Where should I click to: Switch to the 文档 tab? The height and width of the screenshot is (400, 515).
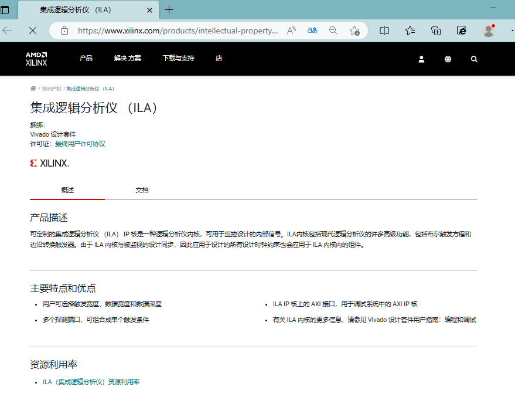coord(142,190)
